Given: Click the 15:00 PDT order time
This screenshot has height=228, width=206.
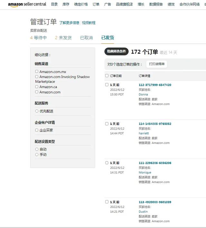Looking at the screenshot, I should click(117, 94).
